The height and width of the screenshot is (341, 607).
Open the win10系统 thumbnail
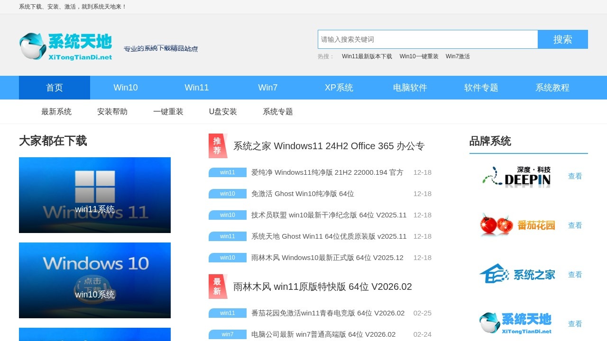coord(95,280)
